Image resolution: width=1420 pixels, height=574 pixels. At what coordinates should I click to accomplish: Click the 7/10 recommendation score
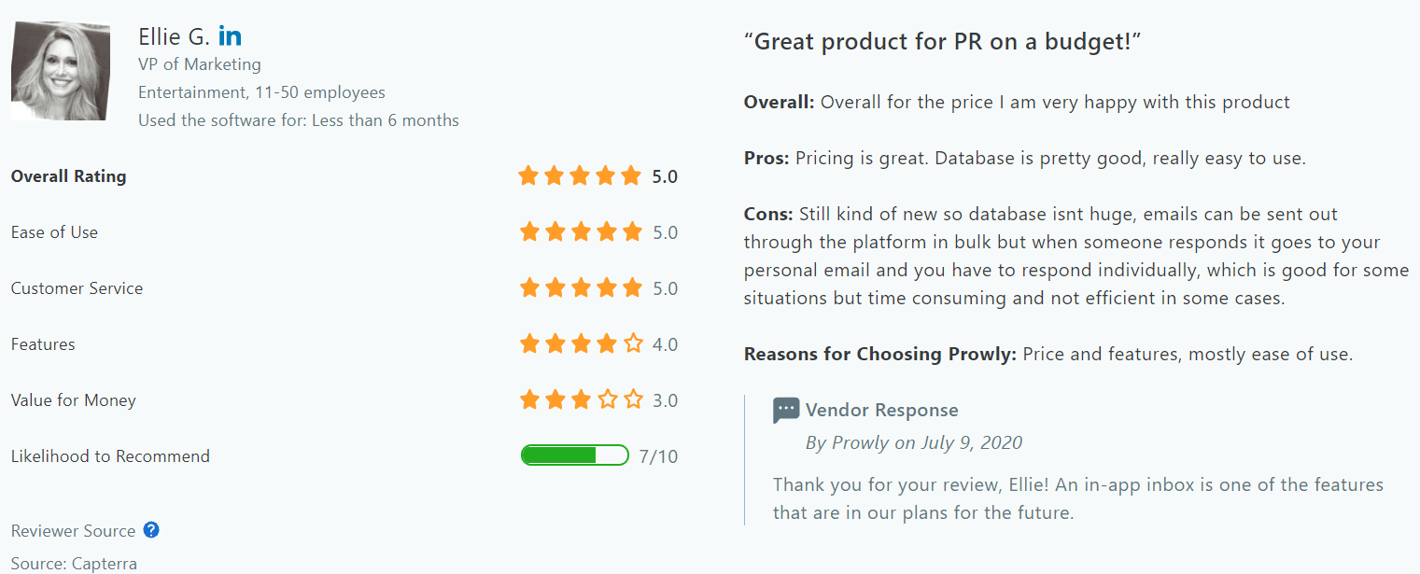pos(658,456)
